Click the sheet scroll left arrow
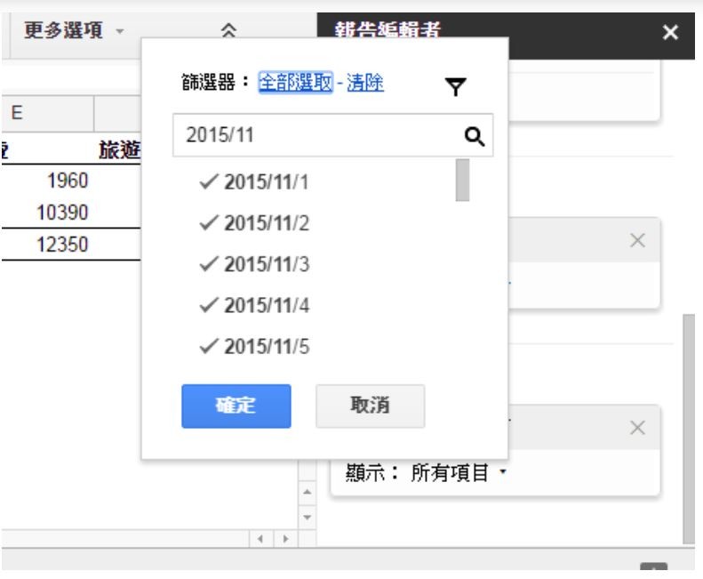The height and width of the screenshot is (579, 703). point(260,539)
